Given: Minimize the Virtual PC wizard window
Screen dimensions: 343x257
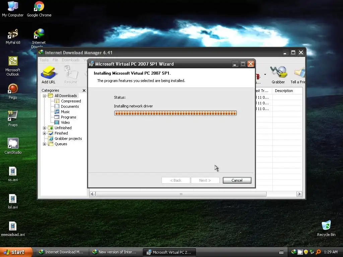Looking at the screenshot, I should tap(235, 64).
